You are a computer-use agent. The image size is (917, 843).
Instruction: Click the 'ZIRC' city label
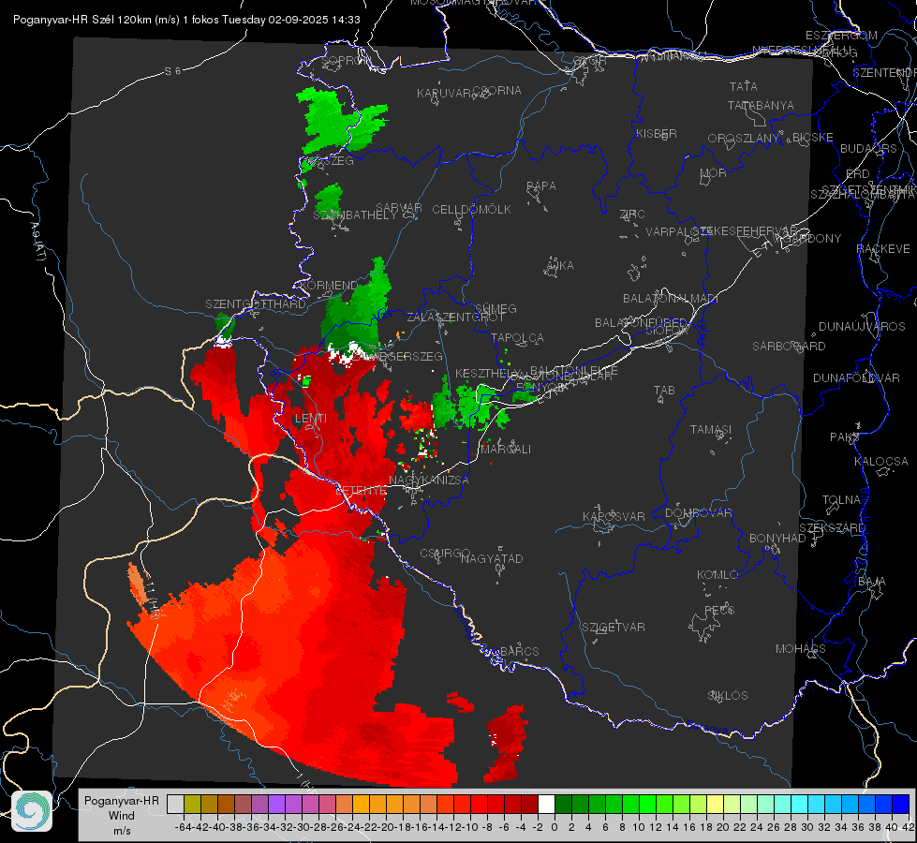pyautogui.click(x=632, y=214)
